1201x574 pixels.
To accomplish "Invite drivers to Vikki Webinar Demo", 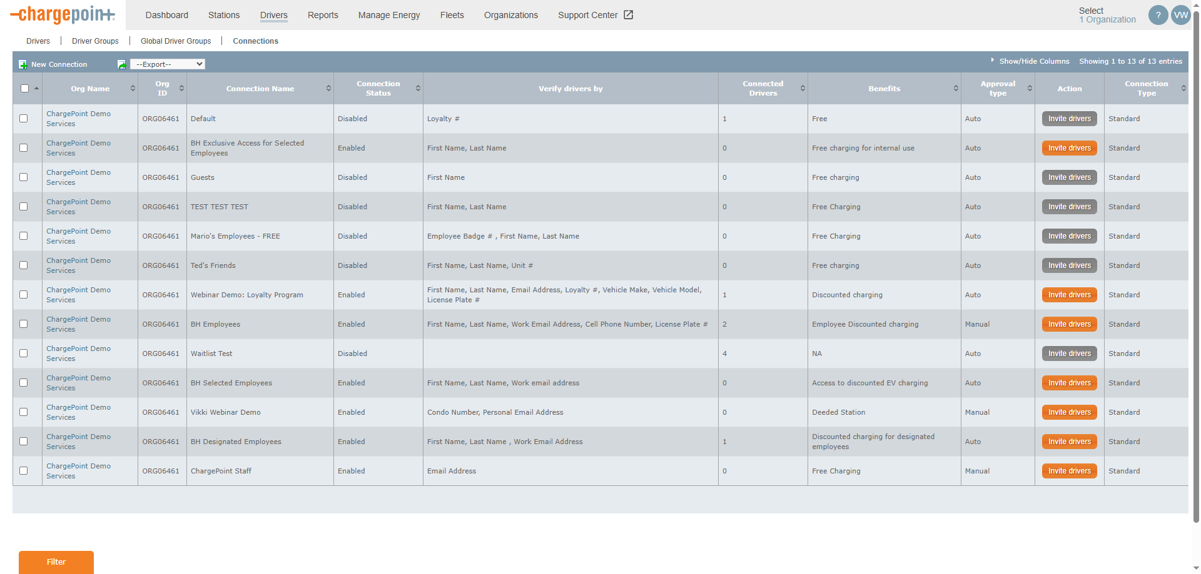I will [x=1070, y=412].
